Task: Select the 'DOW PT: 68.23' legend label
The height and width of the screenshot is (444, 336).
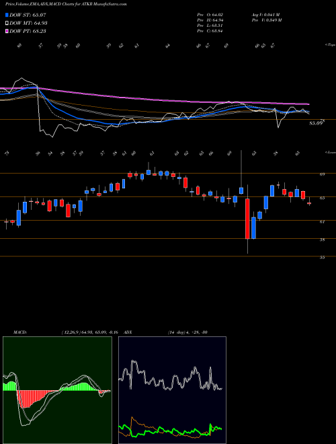Action: [x=28, y=31]
